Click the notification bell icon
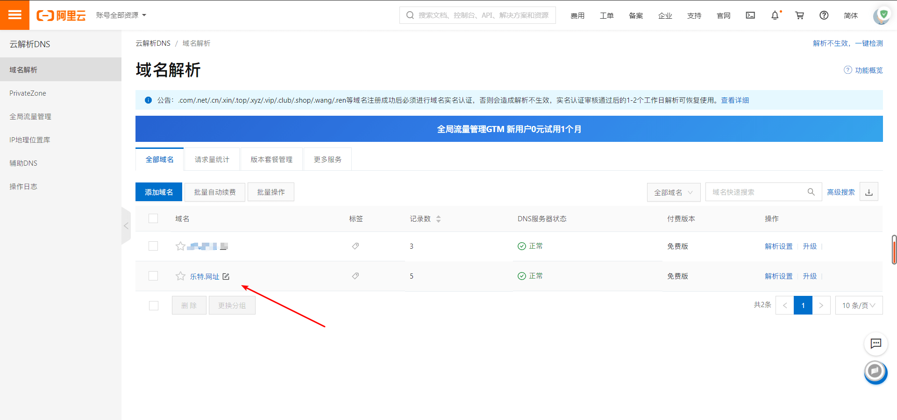 775,15
